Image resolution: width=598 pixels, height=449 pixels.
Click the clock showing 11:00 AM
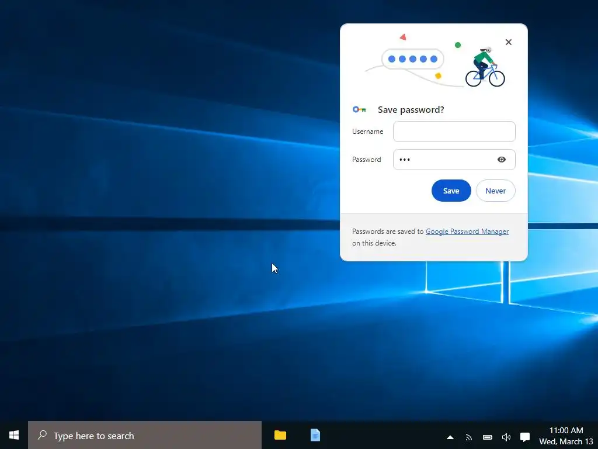pyautogui.click(x=566, y=430)
